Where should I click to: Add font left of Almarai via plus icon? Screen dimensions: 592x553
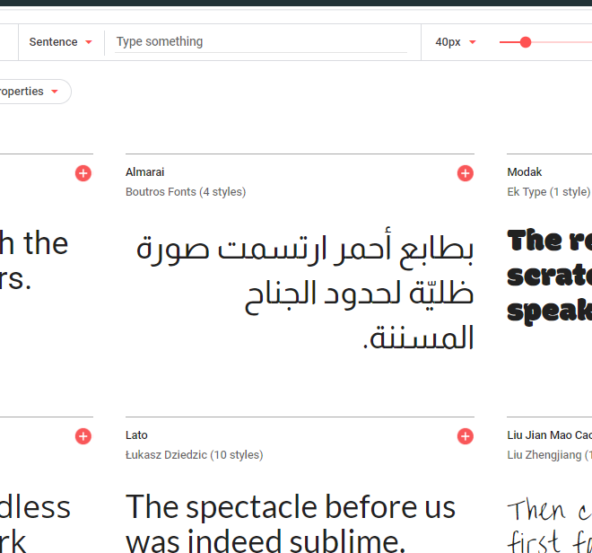[83, 173]
